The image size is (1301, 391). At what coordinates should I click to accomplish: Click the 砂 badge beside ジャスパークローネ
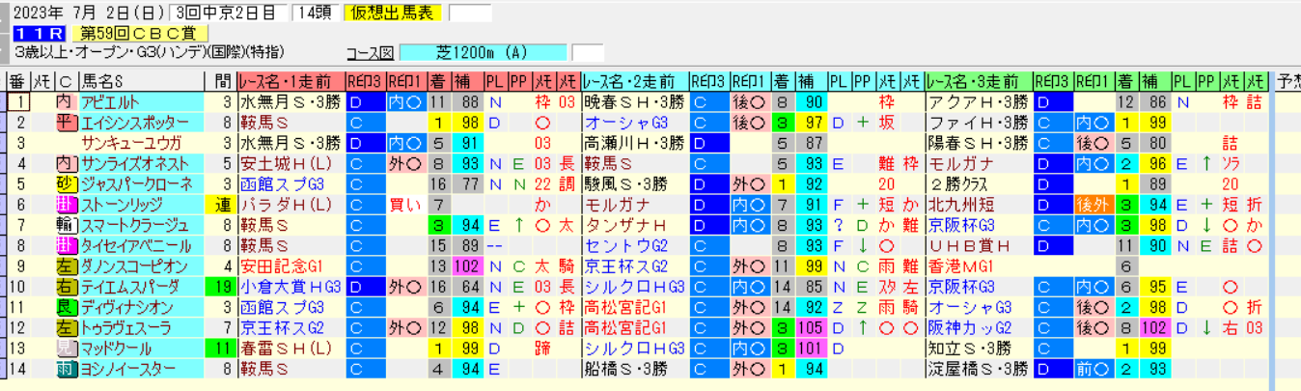click(x=65, y=183)
